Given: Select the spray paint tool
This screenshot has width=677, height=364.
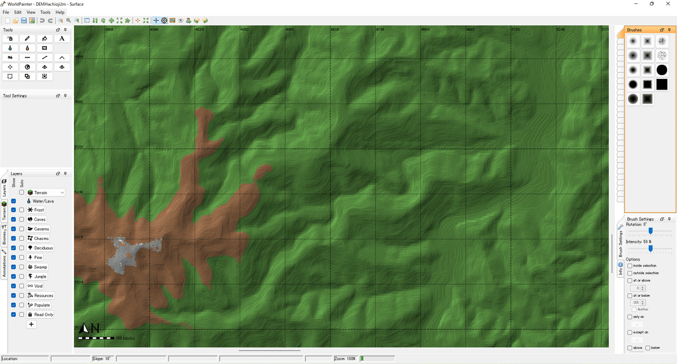Looking at the screenshot, I should (10, 38).
